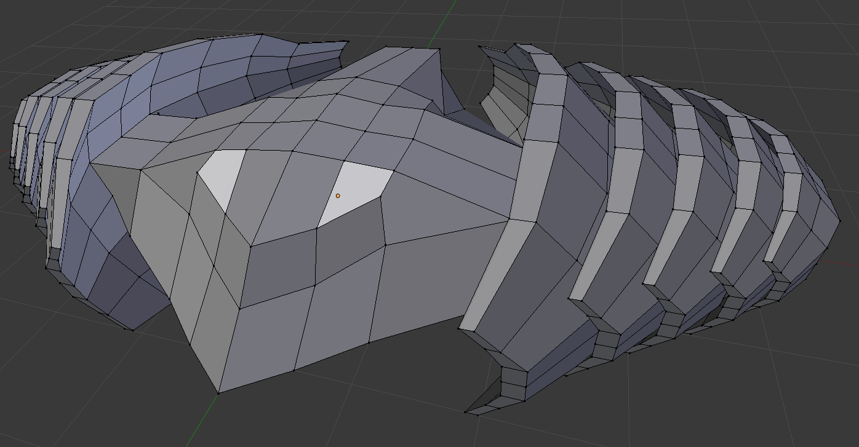Image resolution: width=859 pixels, height=447 pixels.
Task: Click the orange origin dot on the mesh
Action: pyautogui.click(x=338, y=196)
